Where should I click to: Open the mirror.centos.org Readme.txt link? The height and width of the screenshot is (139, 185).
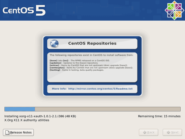point(101,89)
